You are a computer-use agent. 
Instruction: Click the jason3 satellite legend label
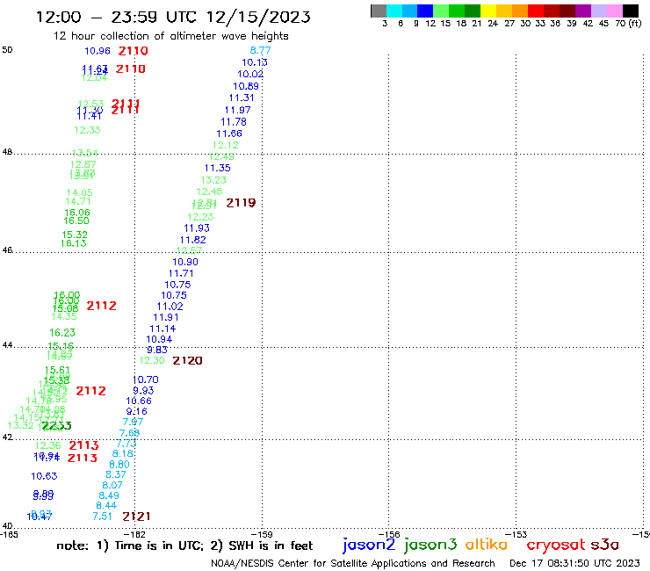(430, 545)
